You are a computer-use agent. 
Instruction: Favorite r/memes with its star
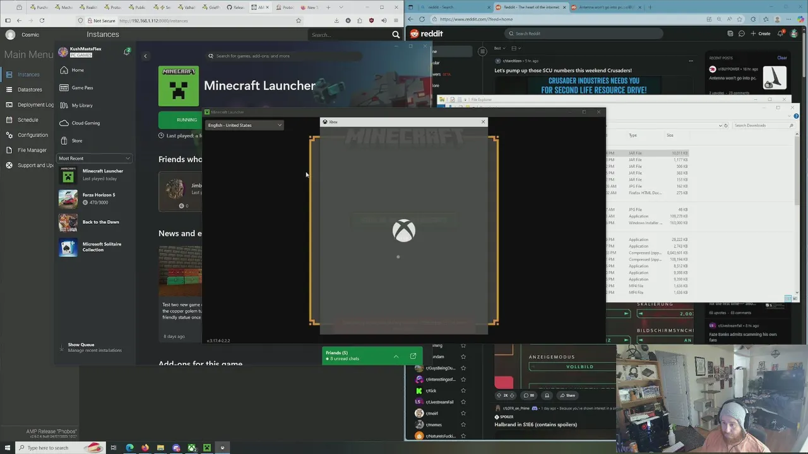tap(463, 425)
